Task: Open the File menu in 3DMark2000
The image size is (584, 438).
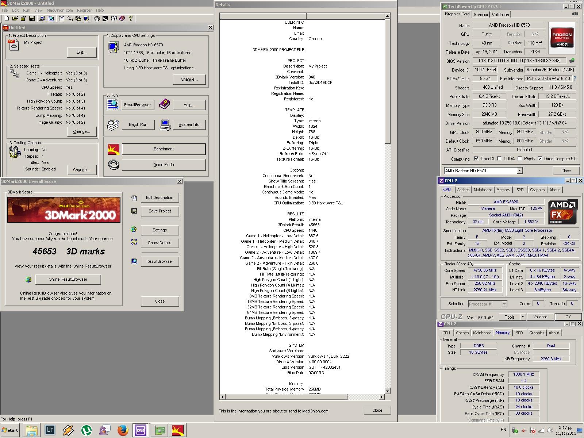Action: 5,10
